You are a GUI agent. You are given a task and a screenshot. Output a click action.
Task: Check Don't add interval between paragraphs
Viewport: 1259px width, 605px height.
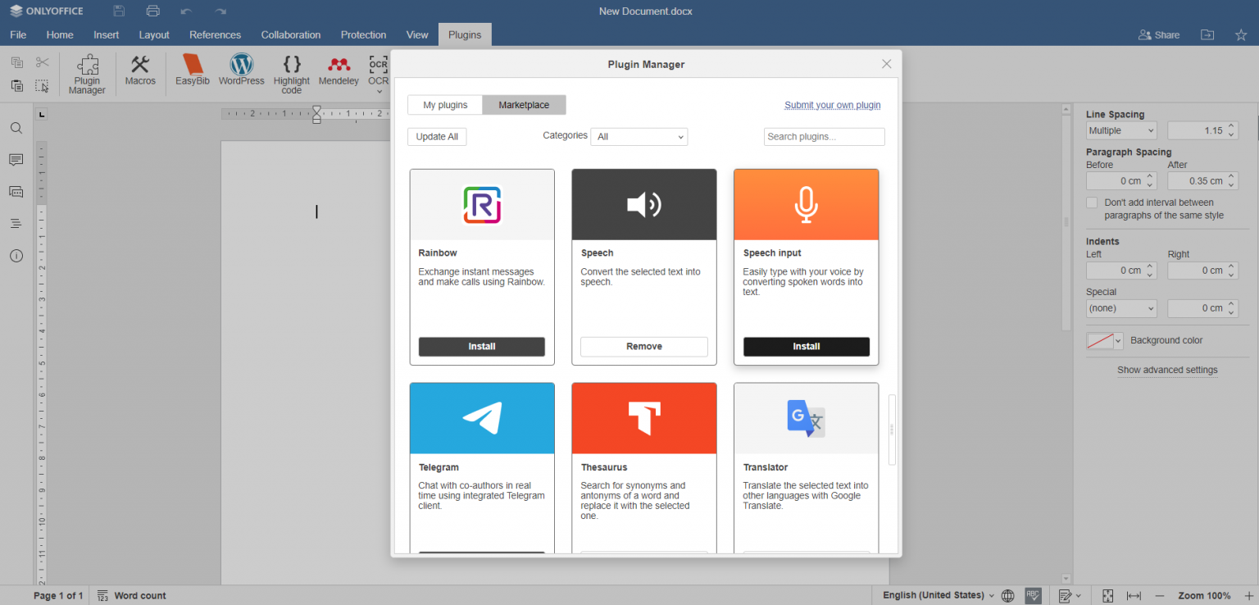click(x=1092, y=202)
